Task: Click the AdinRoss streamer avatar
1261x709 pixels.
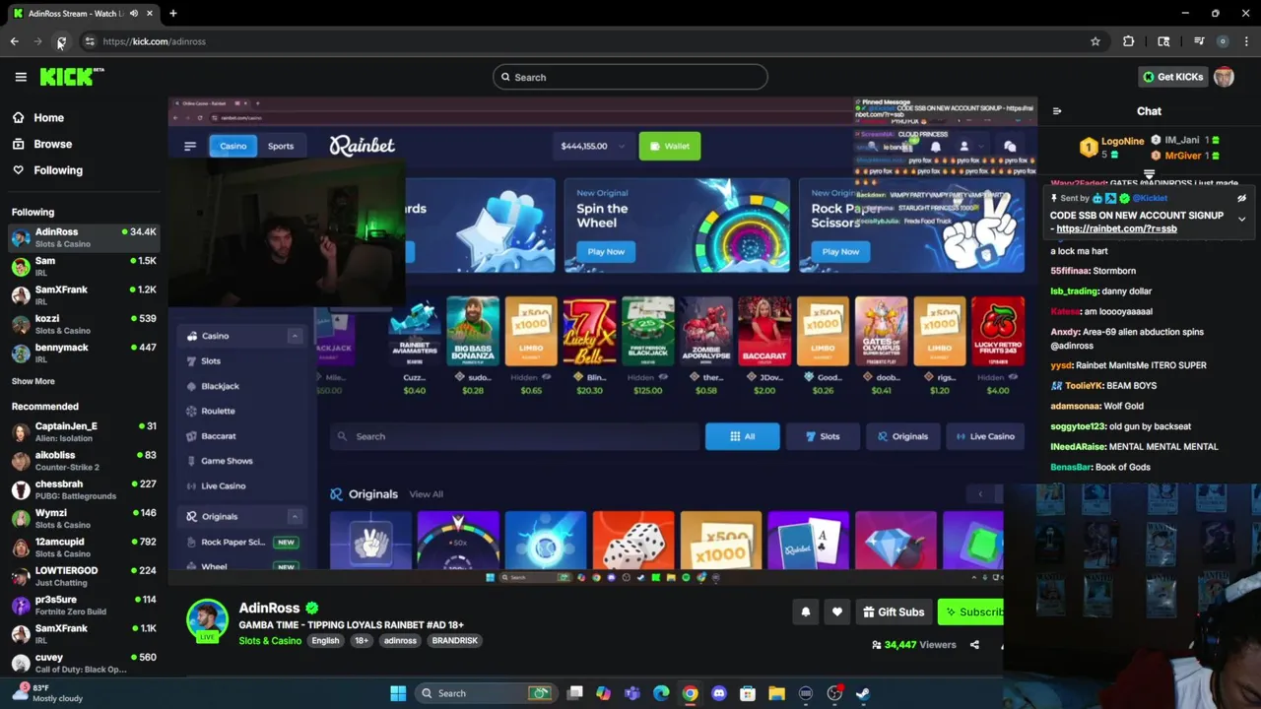Action: [208, 619]
